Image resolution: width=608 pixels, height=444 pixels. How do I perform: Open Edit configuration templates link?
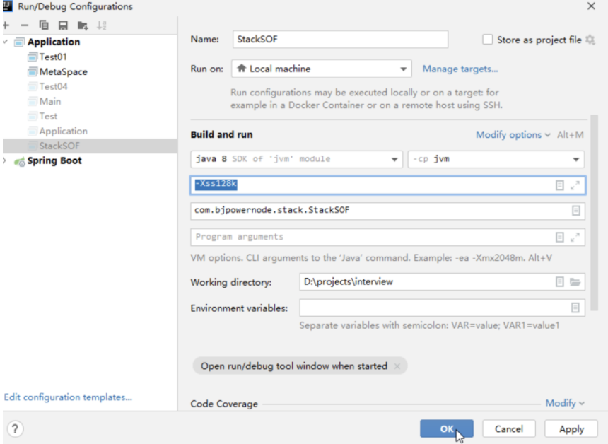click(x=68, y=397)
